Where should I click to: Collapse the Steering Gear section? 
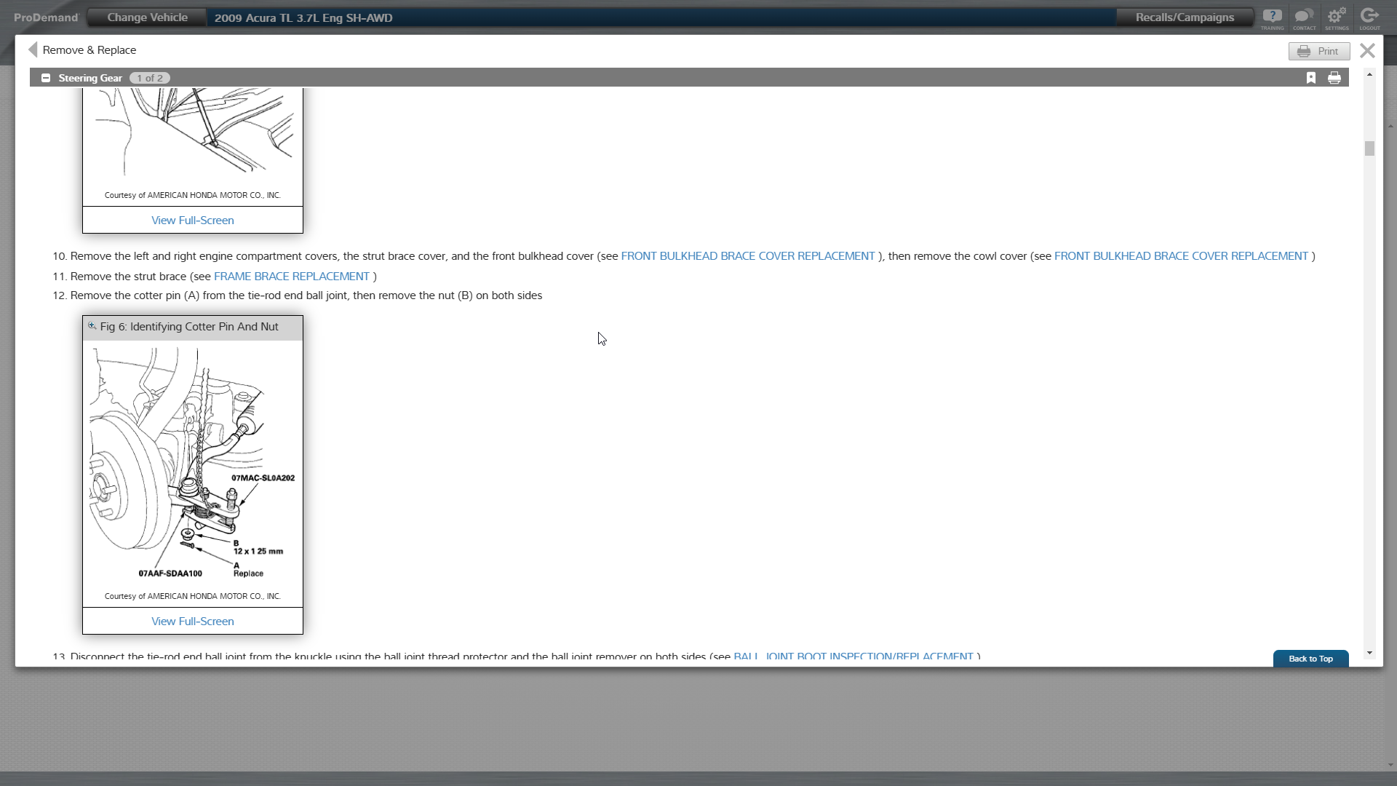click(x=46, y=78)
